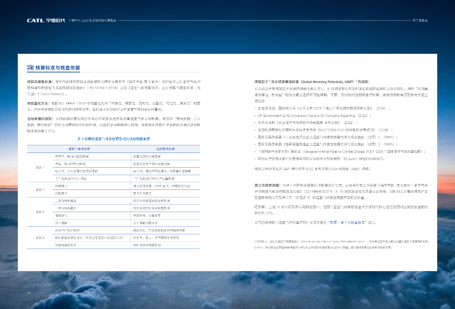The width and height of the screenshot is (455, 309).
Task: Click the 2023 report title in header
Action: (x=92, y=20)
